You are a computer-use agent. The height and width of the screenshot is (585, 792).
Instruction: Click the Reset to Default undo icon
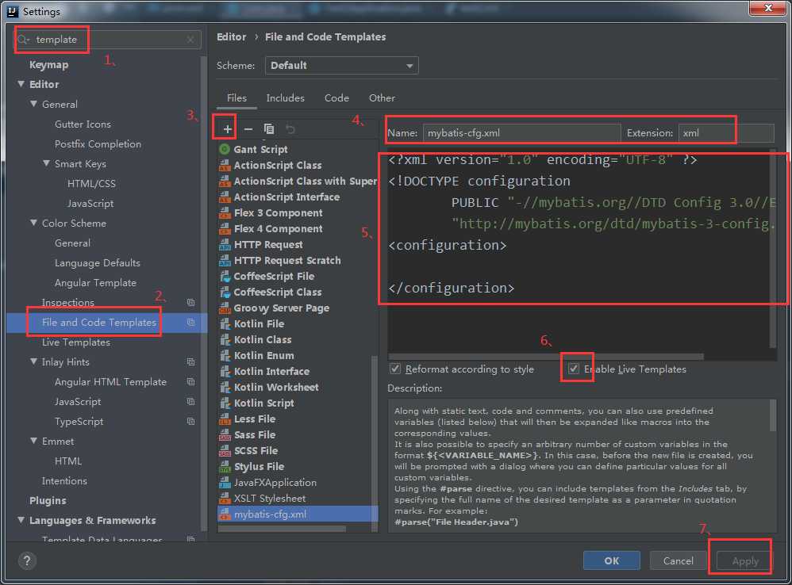(x=290, y=129)
